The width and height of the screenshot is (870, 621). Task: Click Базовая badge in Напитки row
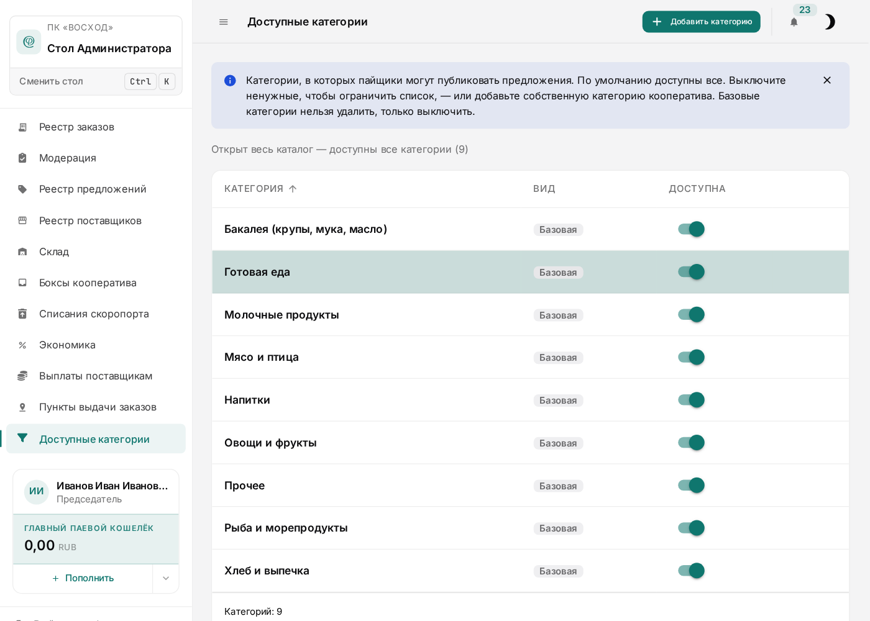click(558, 401)
